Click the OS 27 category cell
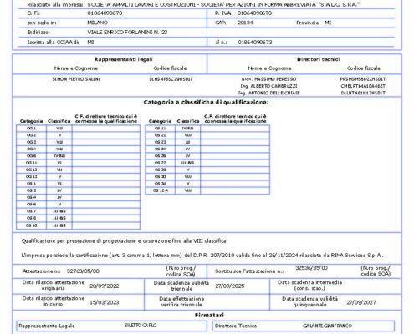 [160, 163]
